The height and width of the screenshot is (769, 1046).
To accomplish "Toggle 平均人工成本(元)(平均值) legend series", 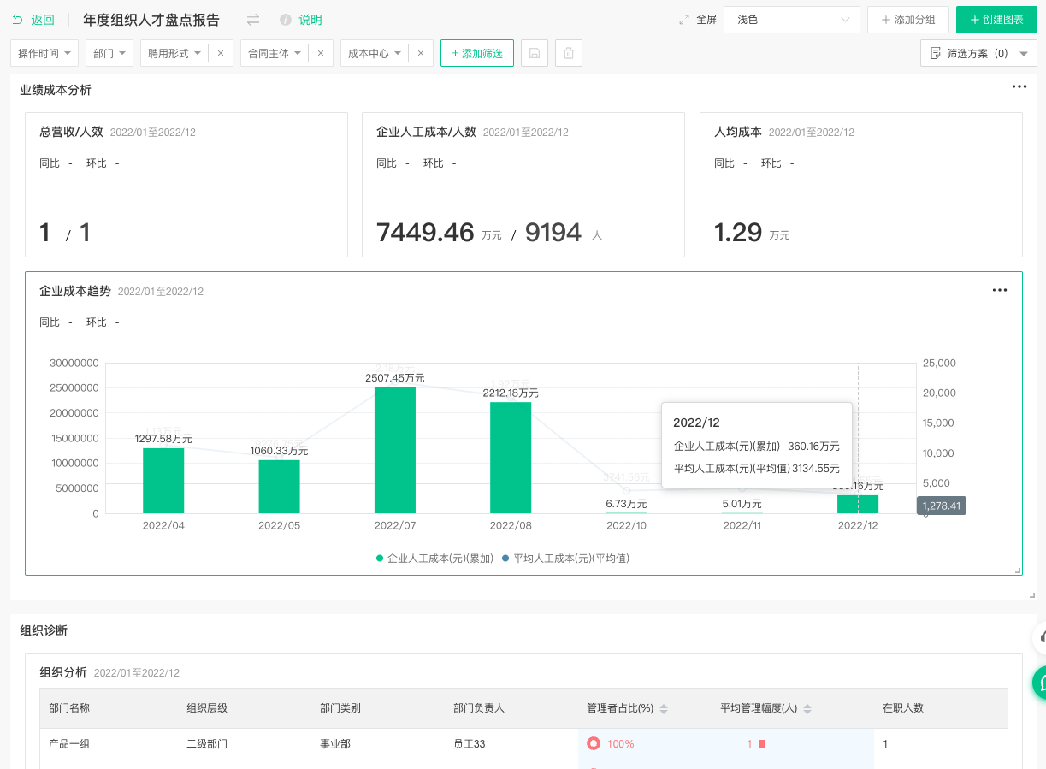I will pyautogui.click(x=565, y=559).
